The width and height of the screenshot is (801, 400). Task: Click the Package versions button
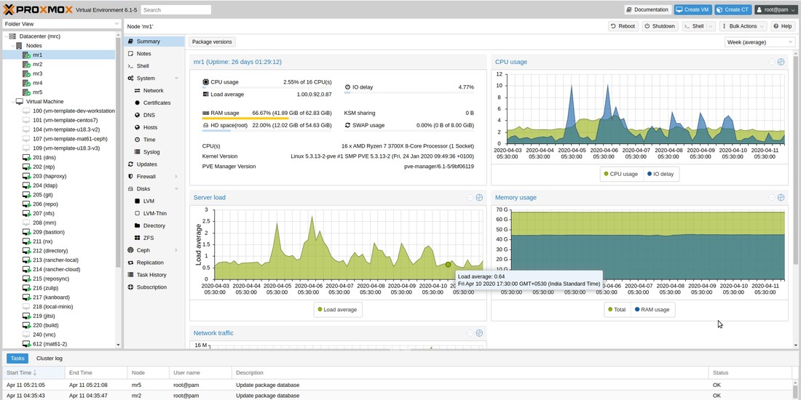click(x=212, y=42)
